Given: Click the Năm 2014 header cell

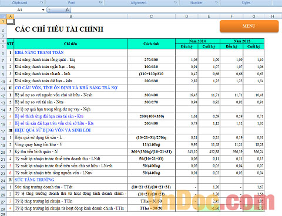Looking at the screenshot, I should [197, 41].
